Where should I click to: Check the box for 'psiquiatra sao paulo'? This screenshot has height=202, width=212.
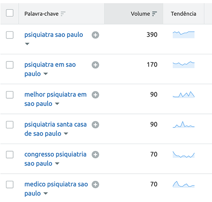click(10, 35)
